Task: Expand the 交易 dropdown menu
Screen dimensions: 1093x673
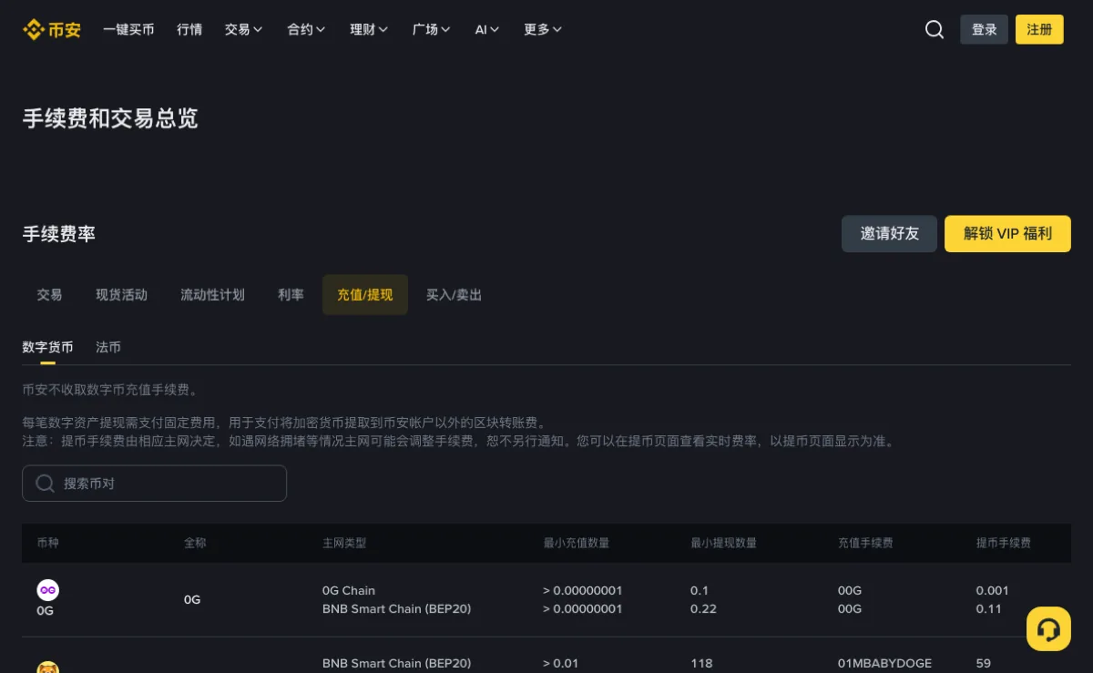Action: 244,29
